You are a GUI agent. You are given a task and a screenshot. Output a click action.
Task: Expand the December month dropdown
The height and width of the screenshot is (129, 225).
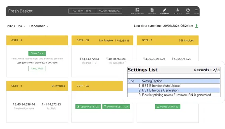(x=39, y=26)
